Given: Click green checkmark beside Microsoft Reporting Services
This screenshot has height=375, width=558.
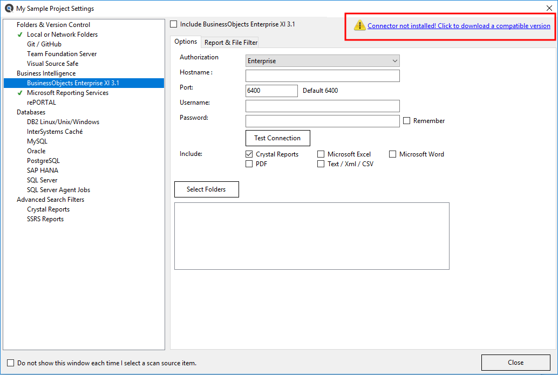Looking at the screenshot, I should [20, 93].
